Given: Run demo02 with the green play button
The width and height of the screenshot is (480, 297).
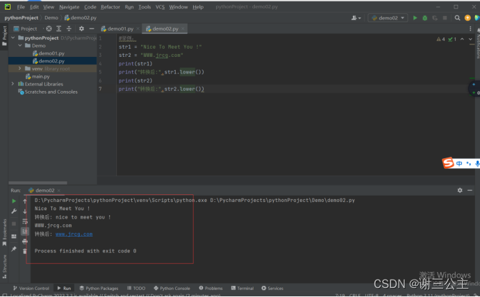Looking at the screenshot, I should (415, 18).
